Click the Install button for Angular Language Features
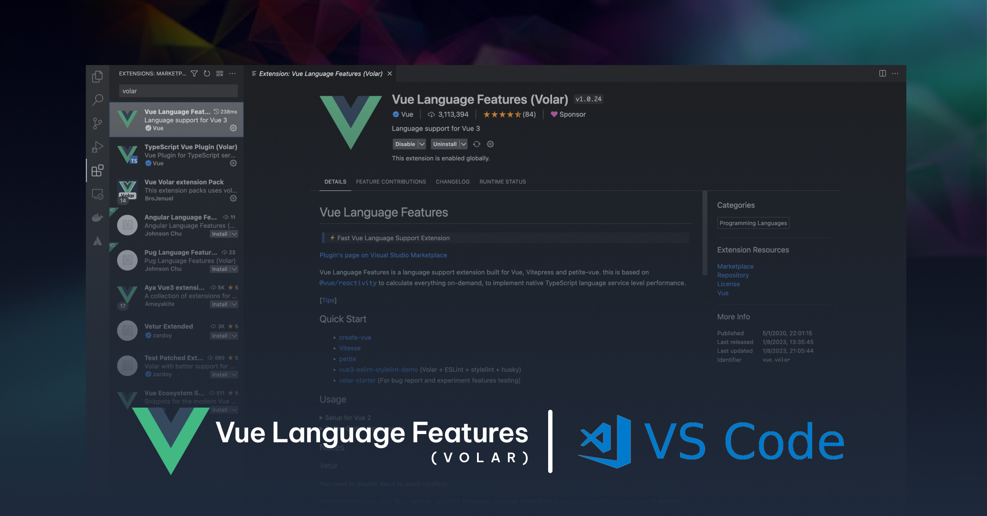The height and width of the screenshot is (516, 987). (x=221, y=234)
